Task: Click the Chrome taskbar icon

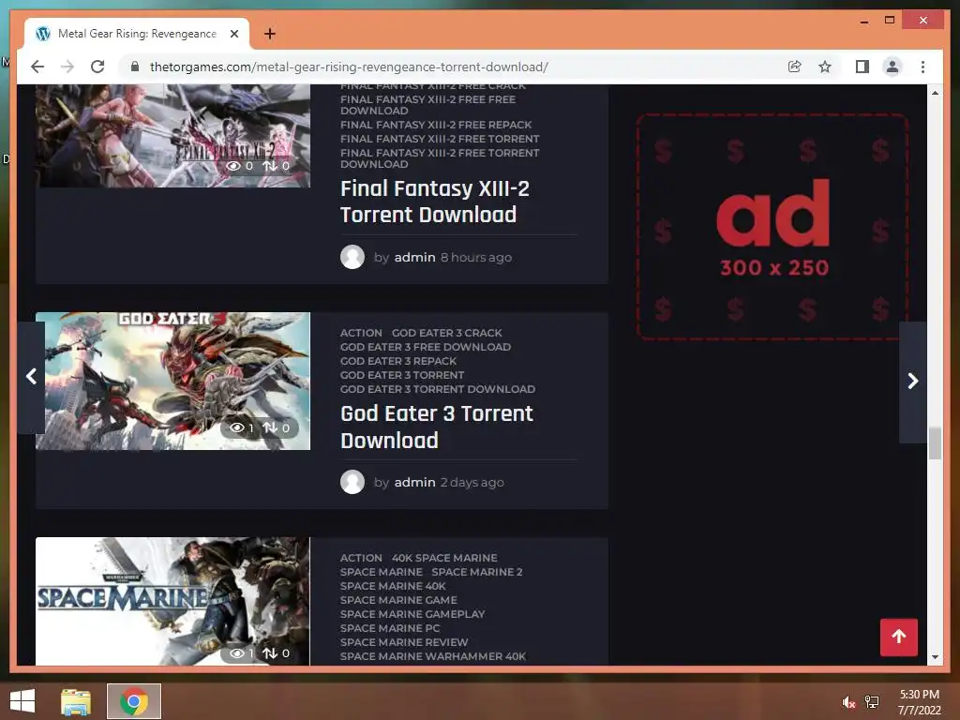Action: (x=134, y=701)
